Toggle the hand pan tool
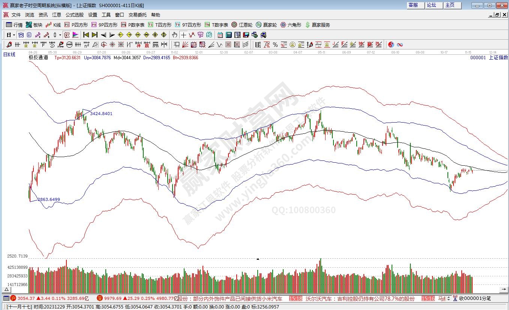Image resolution: width=509 pixels, height=310 pixels. pyautogui.click(x=174, y=35)
